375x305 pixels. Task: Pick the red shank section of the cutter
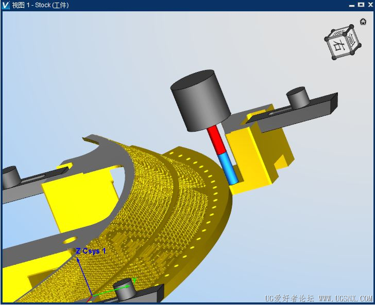216,140
